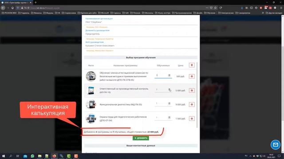Click the program list inner scrollbar
Screen dimensions: 284x159
[197, 95]
